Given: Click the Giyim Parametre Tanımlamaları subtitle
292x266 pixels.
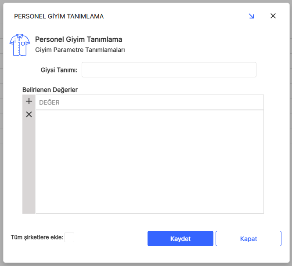Looking at the screenshot, I should point(80,50).
